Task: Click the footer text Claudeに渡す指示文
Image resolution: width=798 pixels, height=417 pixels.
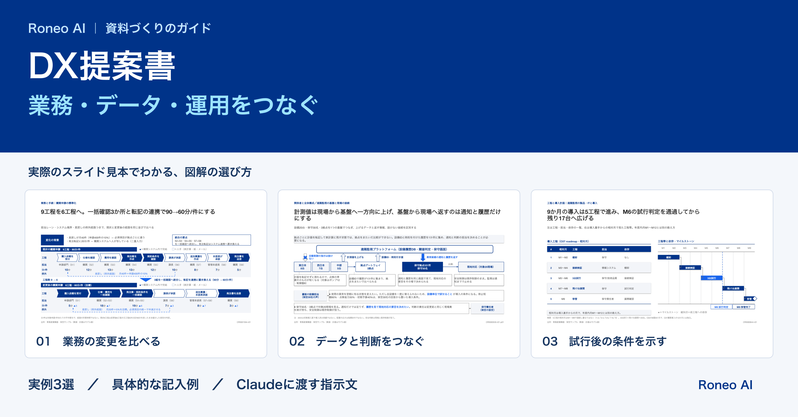Action: [x=297, y=385]
